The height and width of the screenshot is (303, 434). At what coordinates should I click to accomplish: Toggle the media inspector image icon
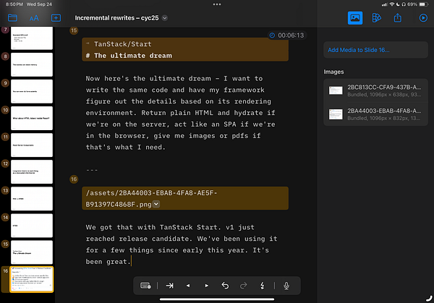[355, 18]
